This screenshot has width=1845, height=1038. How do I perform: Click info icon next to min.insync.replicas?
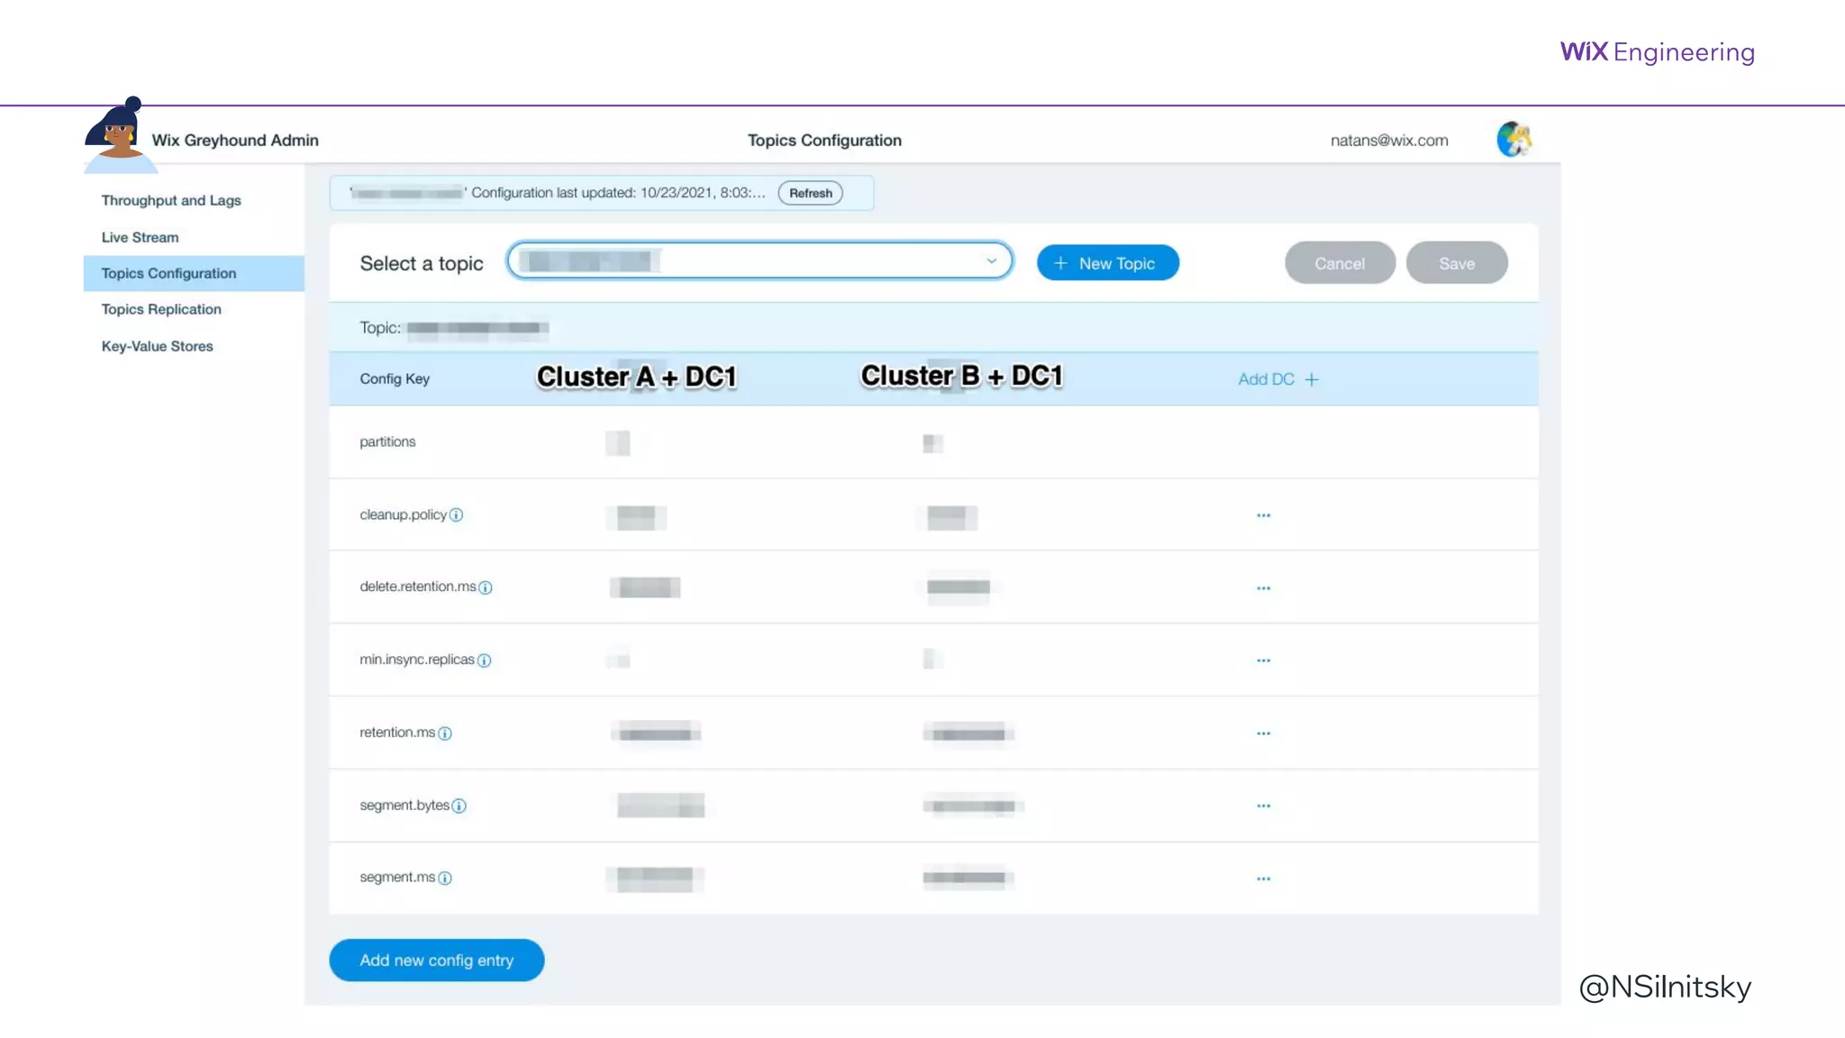point(484,660)
